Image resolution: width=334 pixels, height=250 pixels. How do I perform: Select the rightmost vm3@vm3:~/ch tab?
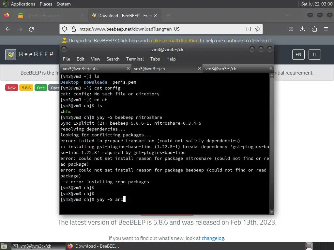tap(238, 69)
